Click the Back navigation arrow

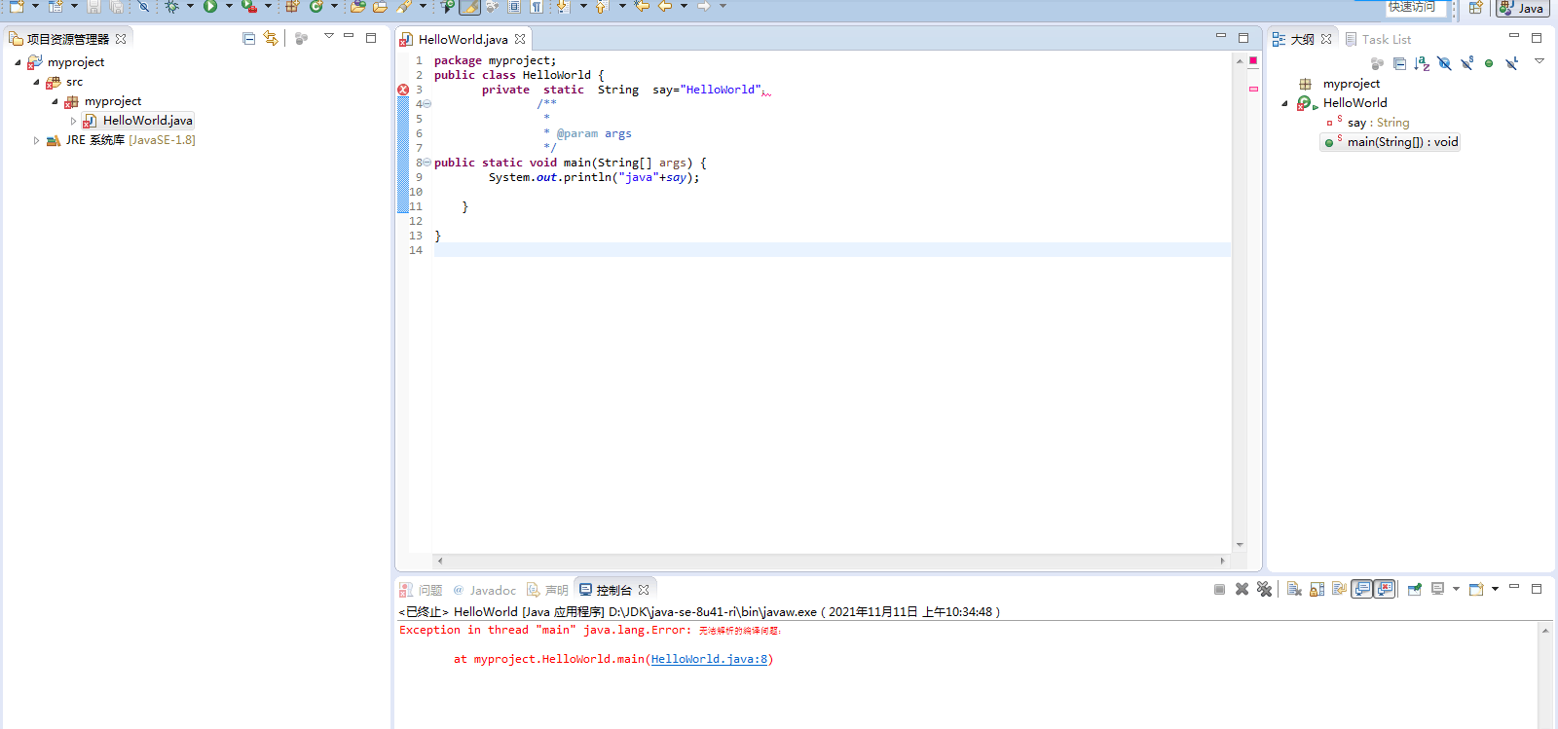(x=665, y=7)
